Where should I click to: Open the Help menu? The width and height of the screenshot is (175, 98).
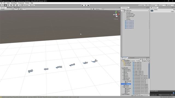click(32, 3)
